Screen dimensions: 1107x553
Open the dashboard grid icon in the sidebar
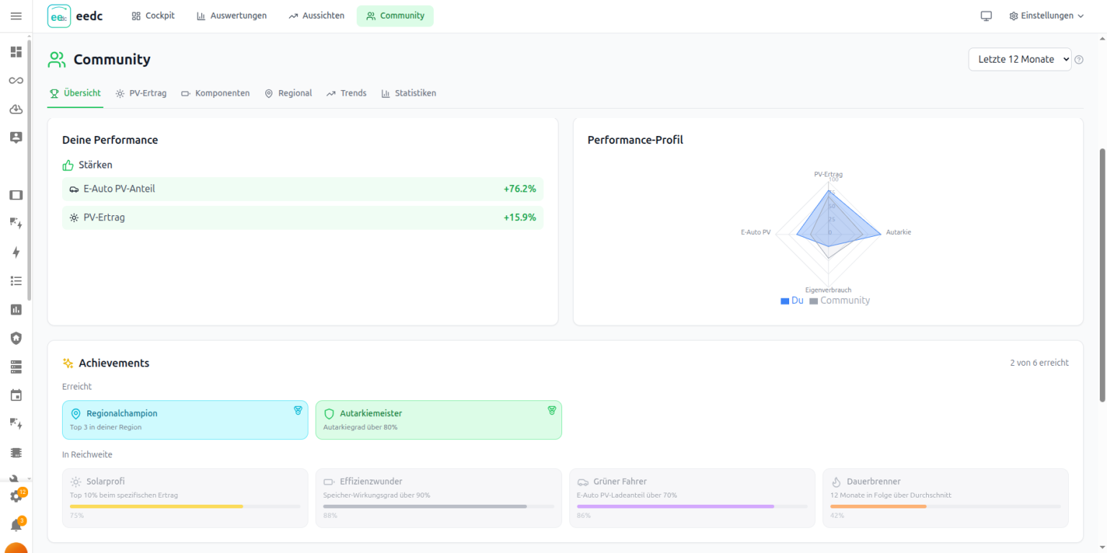pyautogui.click(x=15, y=52)
